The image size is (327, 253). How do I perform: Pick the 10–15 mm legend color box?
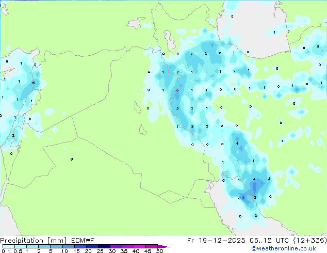coord(69,246)
